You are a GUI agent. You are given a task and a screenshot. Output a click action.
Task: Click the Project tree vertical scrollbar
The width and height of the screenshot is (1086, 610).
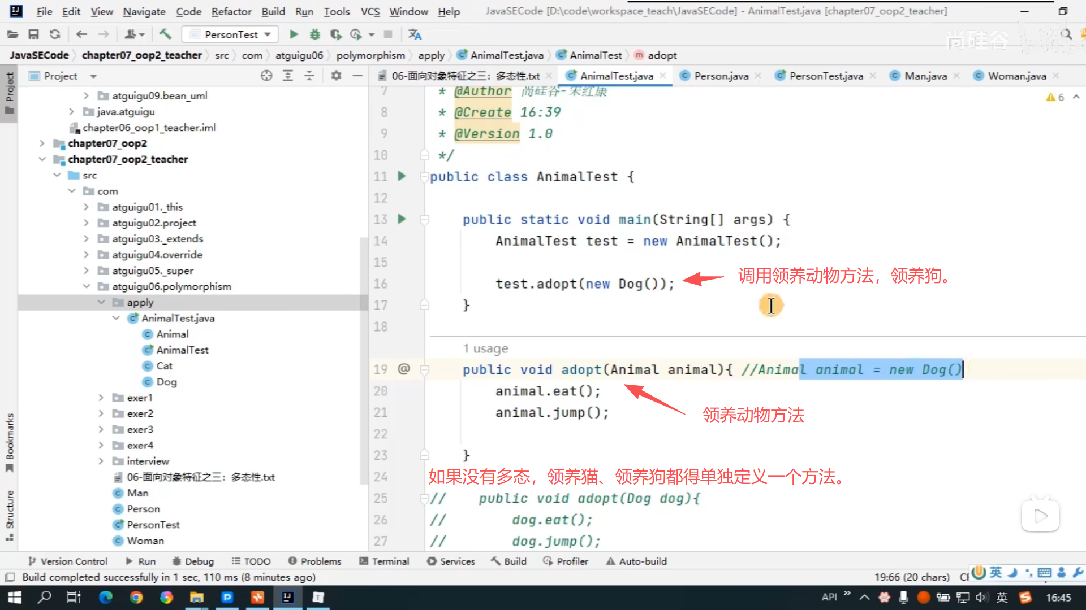click(x=364, y=361)
